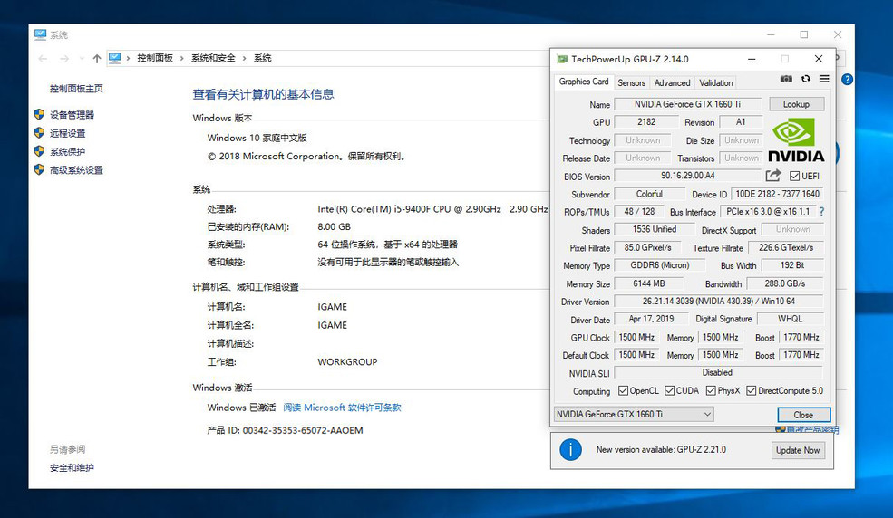Open 控制面板主页 link
The width and height of the screenshot is (893, 518).
pos(76,88)
